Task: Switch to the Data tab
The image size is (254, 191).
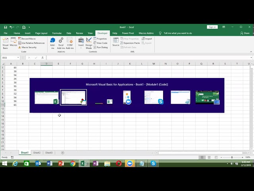Action: tap(69, 33)
